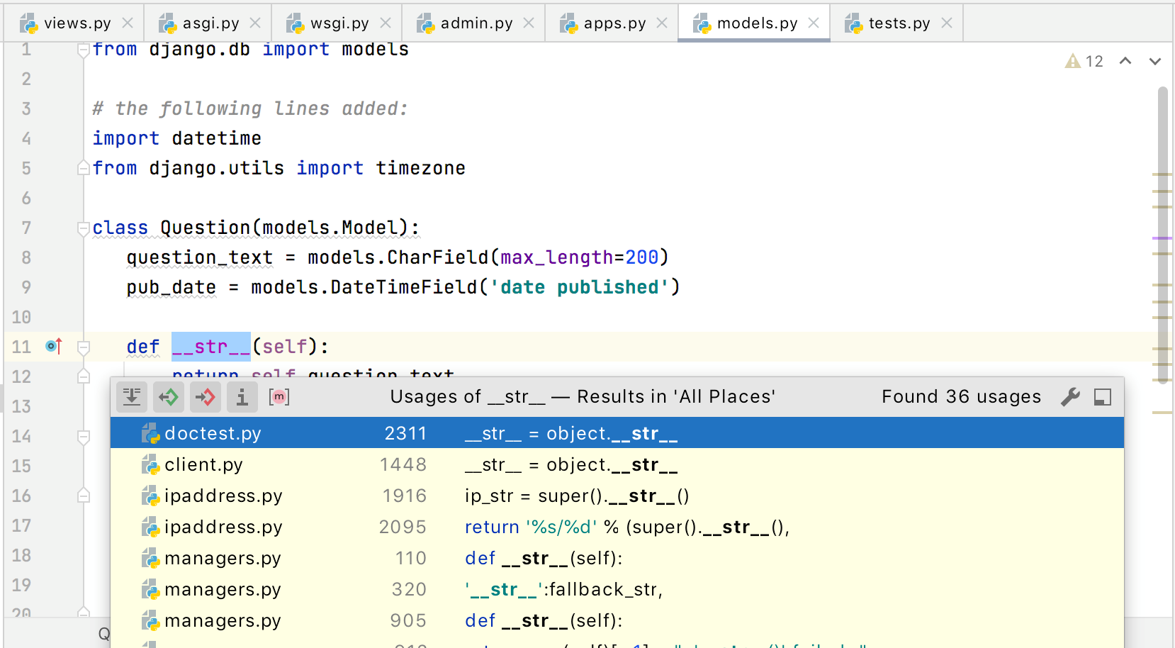
Task: Click the method scope 'm' icon
Action: tap(279, 397)
